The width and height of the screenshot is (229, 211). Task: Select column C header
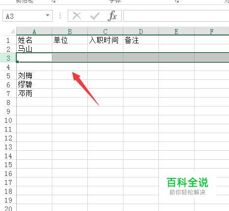click(105, 31)
